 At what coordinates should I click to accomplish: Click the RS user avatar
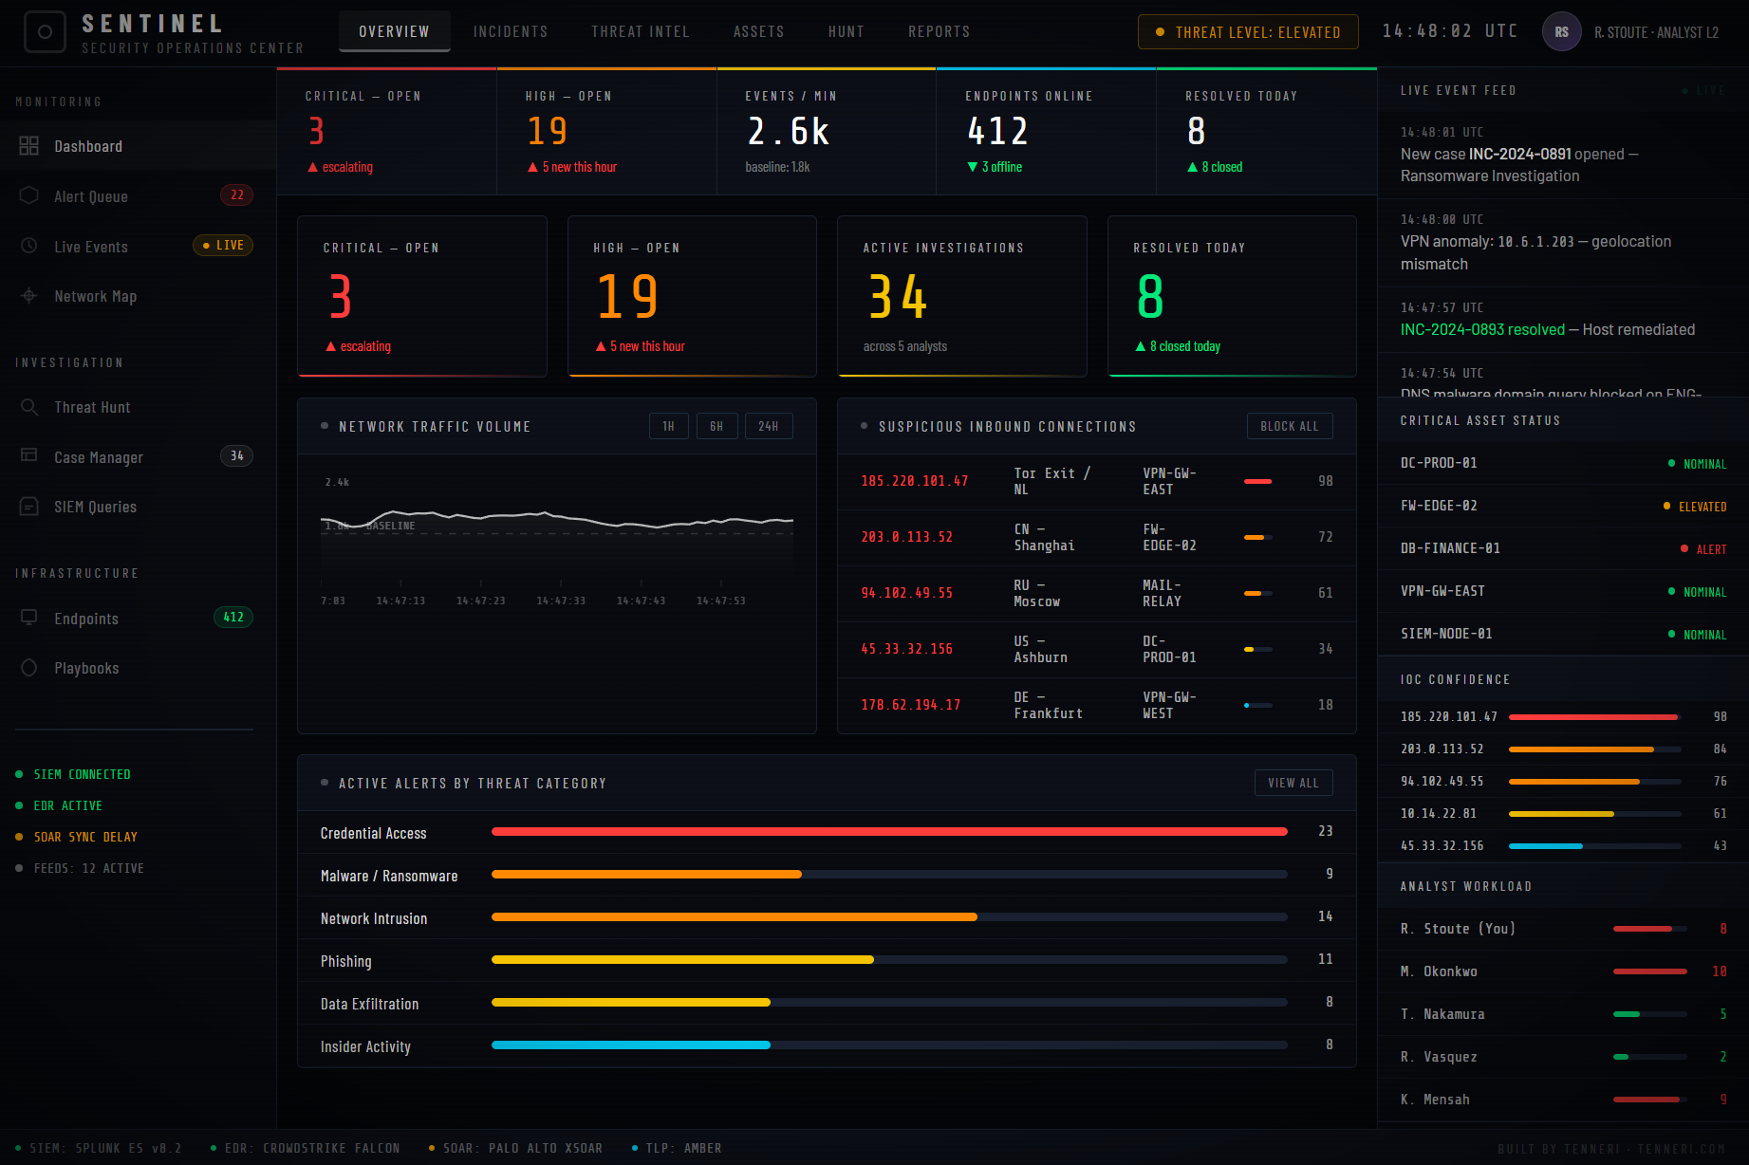pos(1561,32)
